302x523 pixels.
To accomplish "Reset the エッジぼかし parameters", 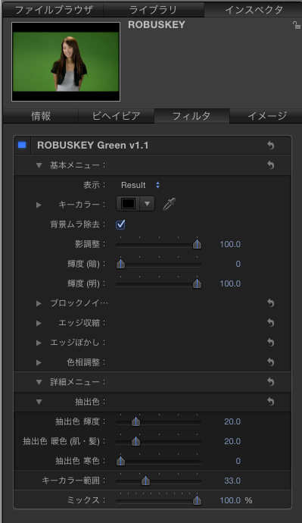I will point(271,342).
